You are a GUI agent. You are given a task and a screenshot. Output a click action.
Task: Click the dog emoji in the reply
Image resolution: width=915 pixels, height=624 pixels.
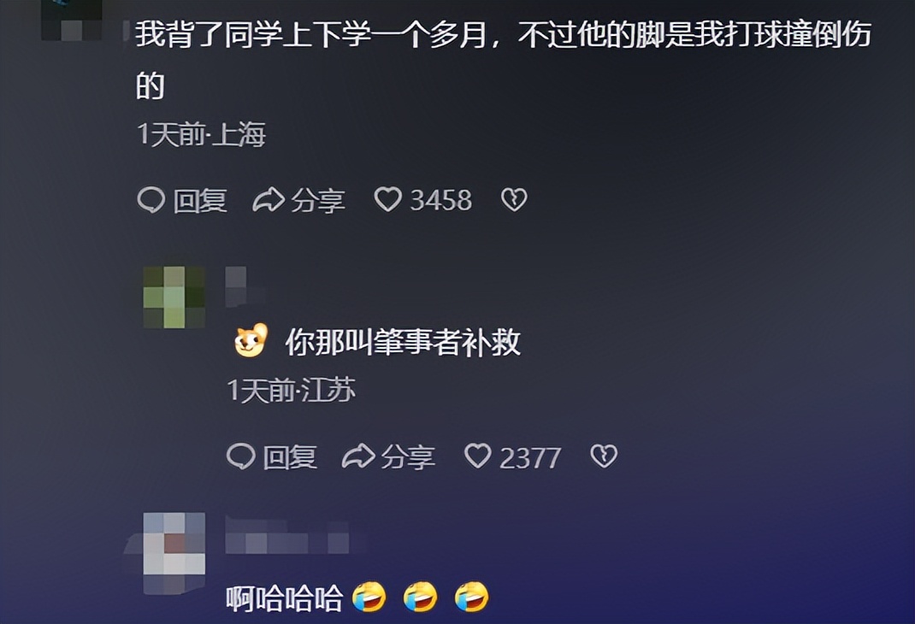coord(251,340)
